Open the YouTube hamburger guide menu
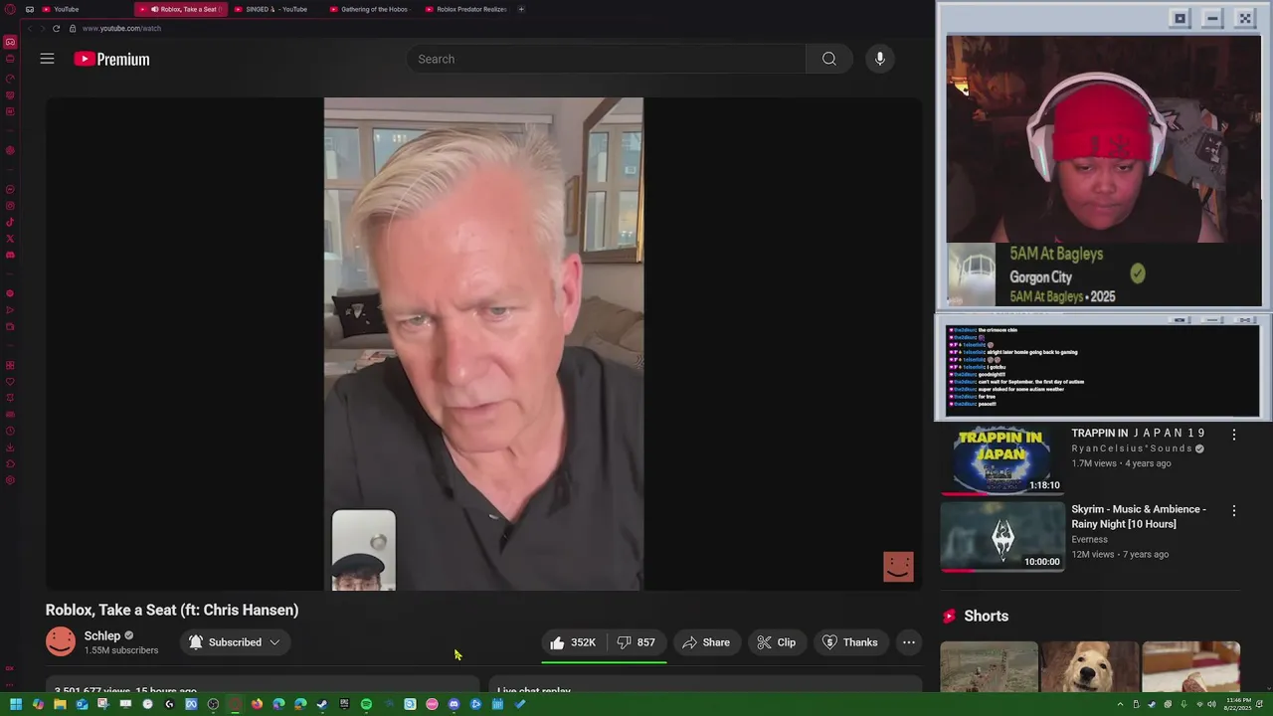1273x716 pixels. tap(47, 59)
